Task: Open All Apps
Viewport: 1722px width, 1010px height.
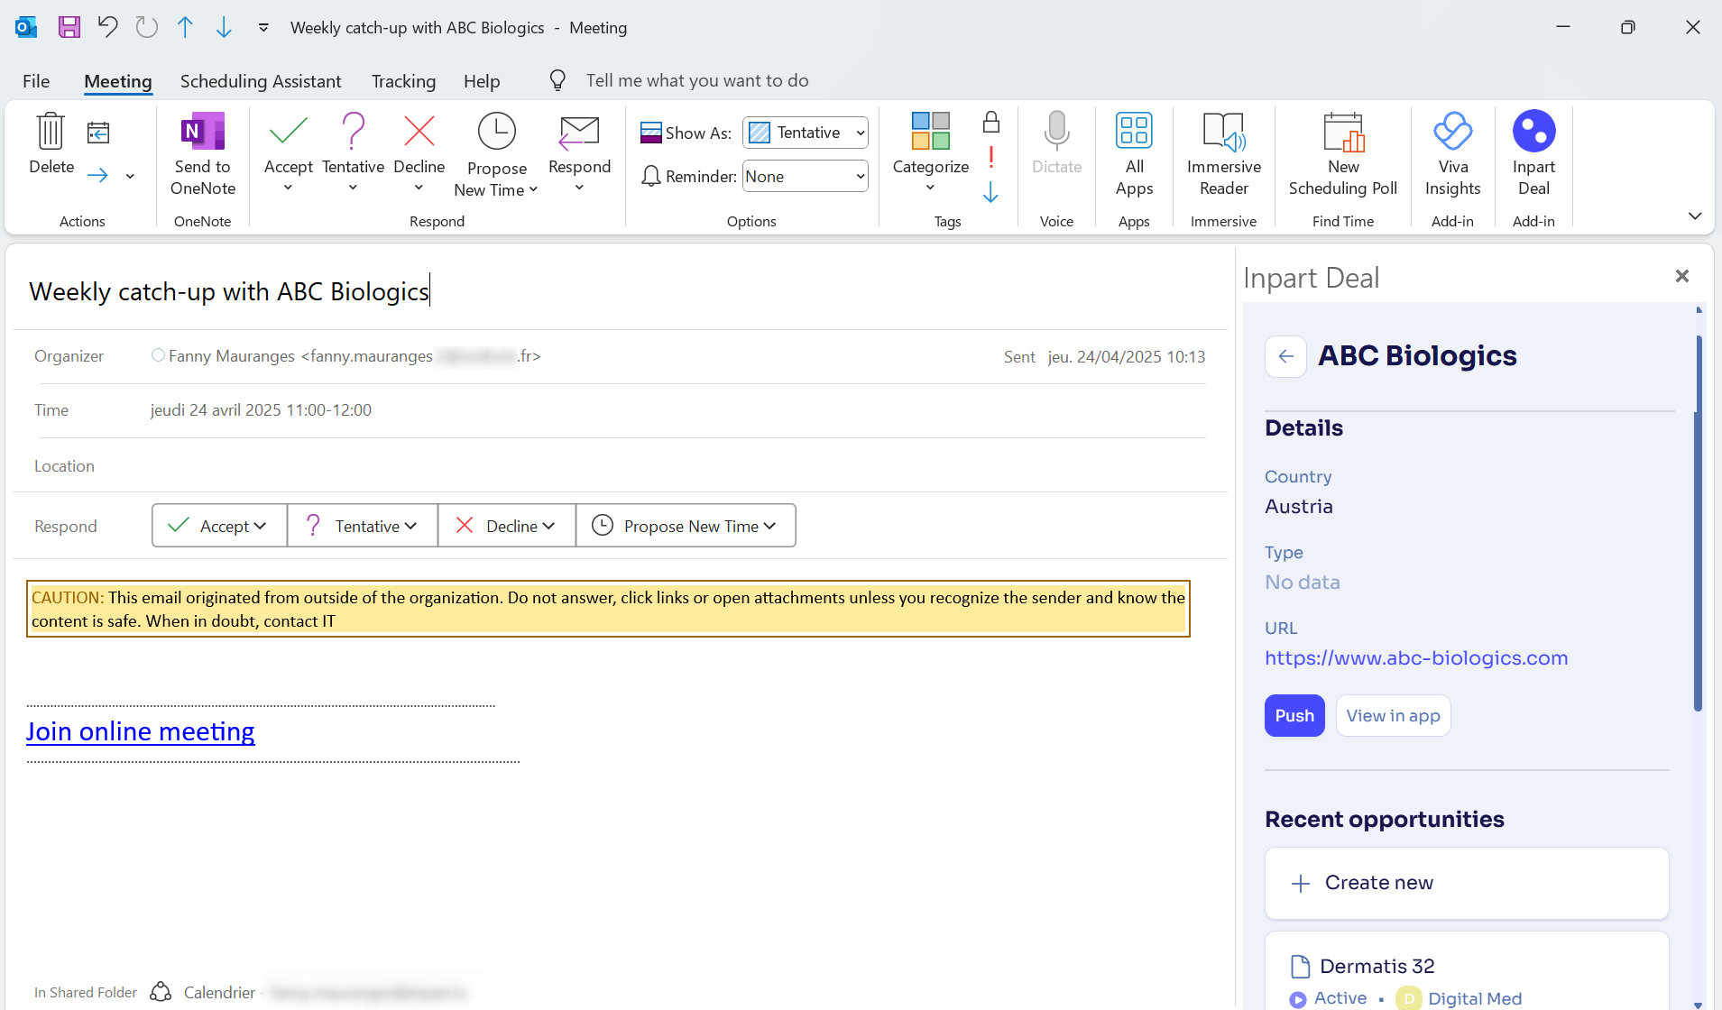Action: tap(1134, 154)
